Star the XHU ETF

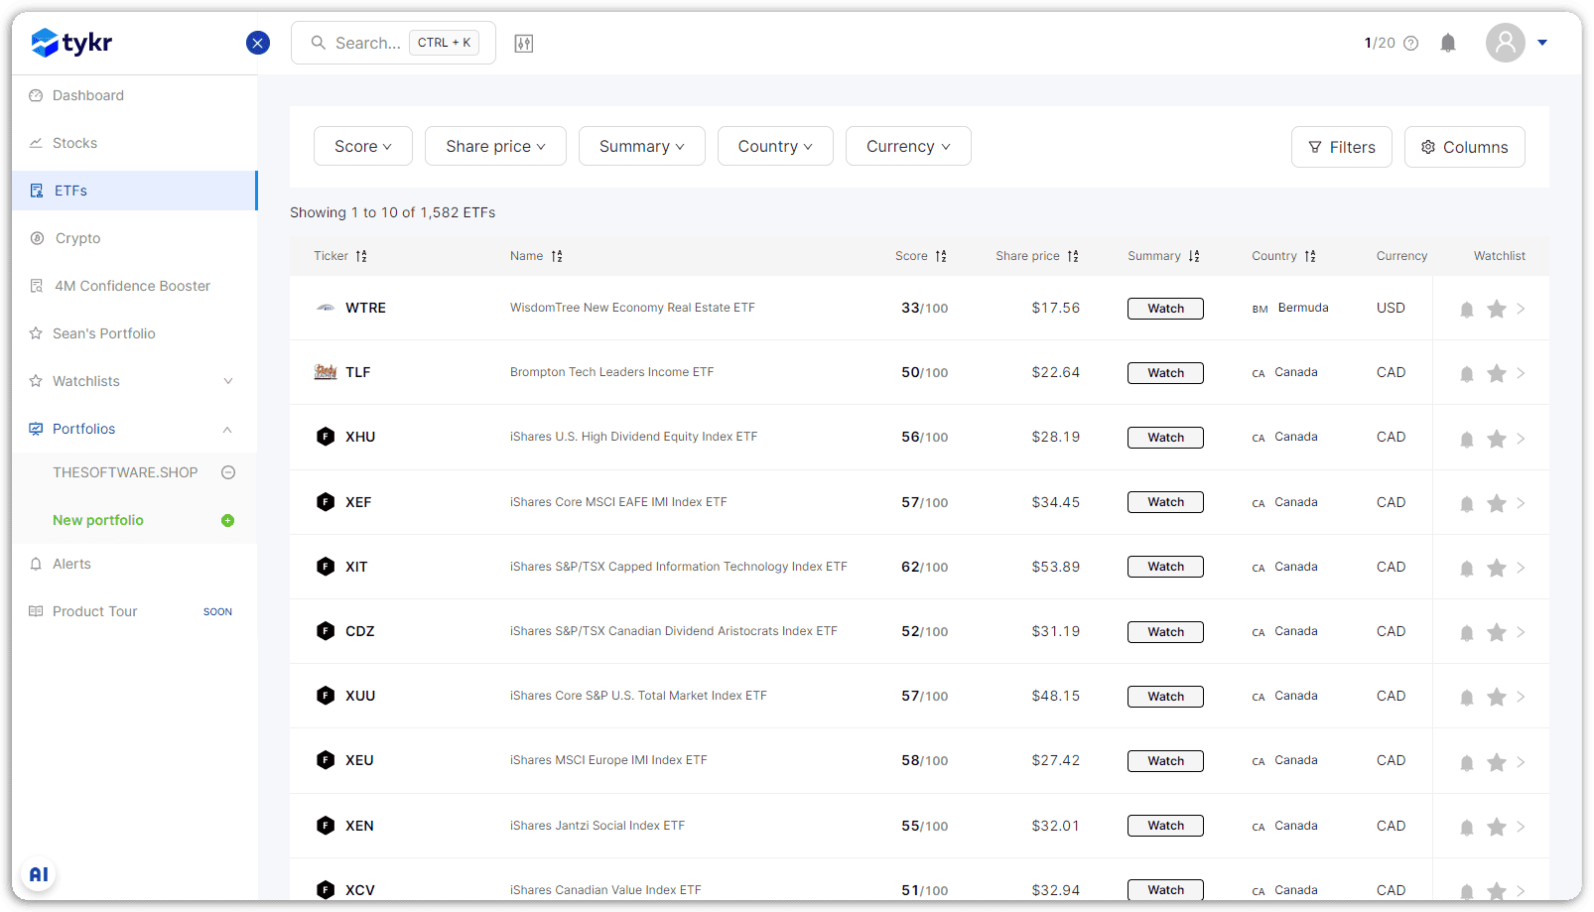coord(1497,439)
